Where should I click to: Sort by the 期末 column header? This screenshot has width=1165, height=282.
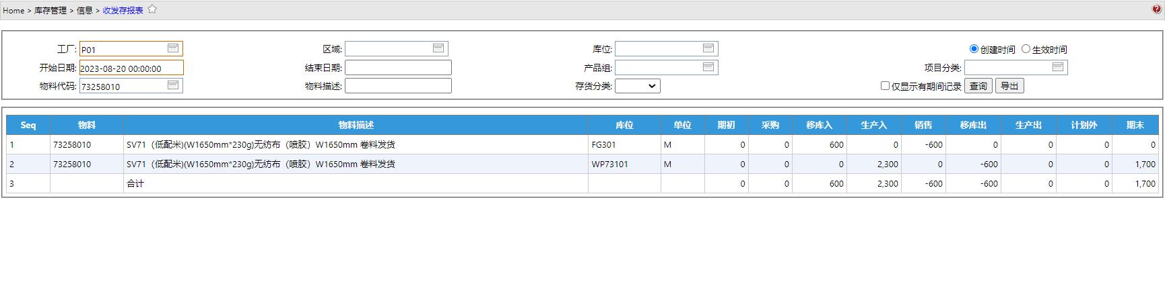point(1135,125)
